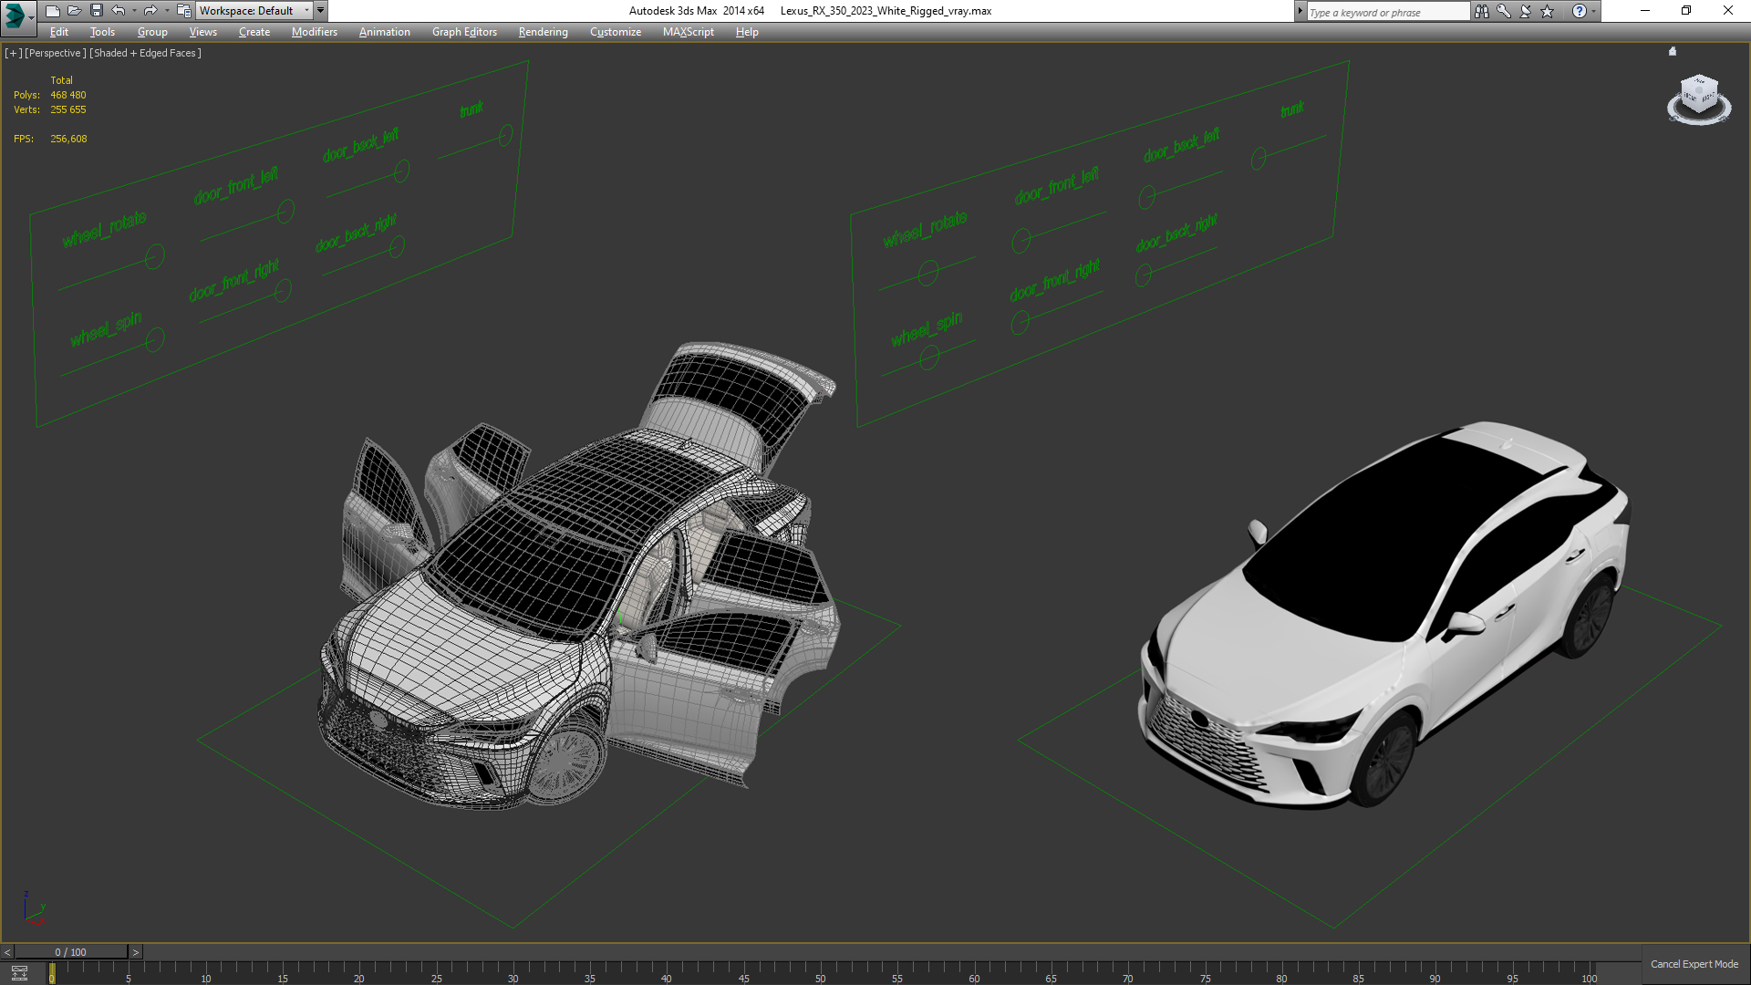Screen dimensions: 1751x985
Task: Open the Views menu
Action: coord(202,32)
